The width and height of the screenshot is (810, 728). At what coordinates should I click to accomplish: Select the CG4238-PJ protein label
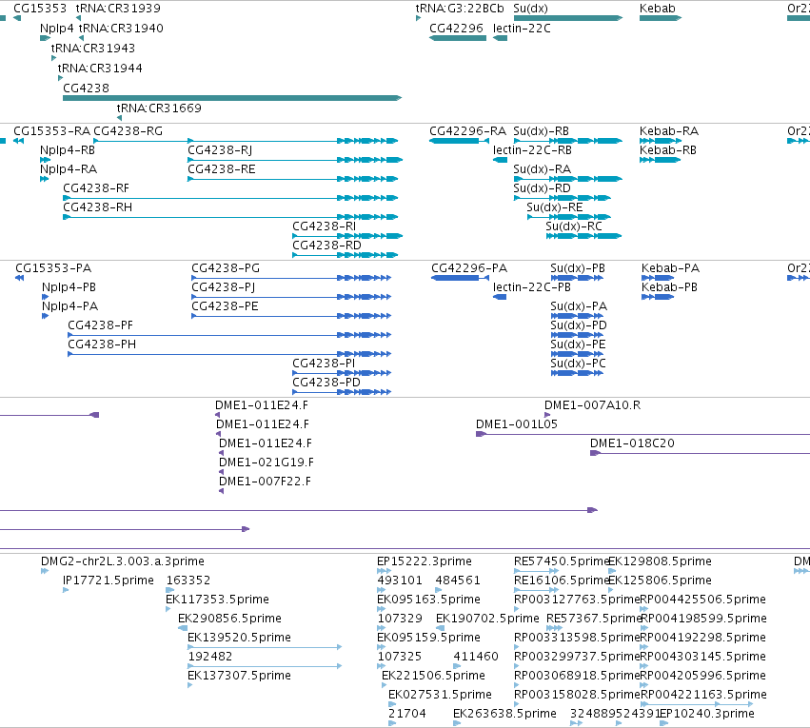[223, 287]
